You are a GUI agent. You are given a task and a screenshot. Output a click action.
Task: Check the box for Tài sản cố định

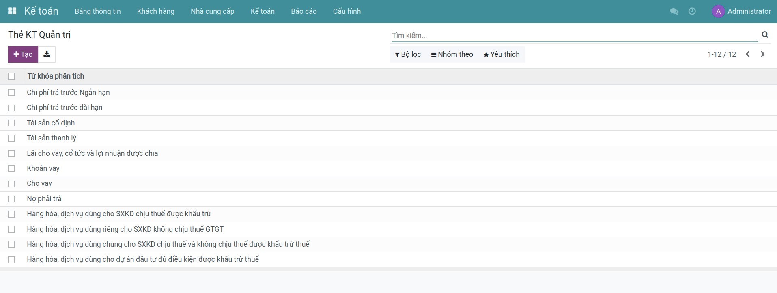click(11, 123)
